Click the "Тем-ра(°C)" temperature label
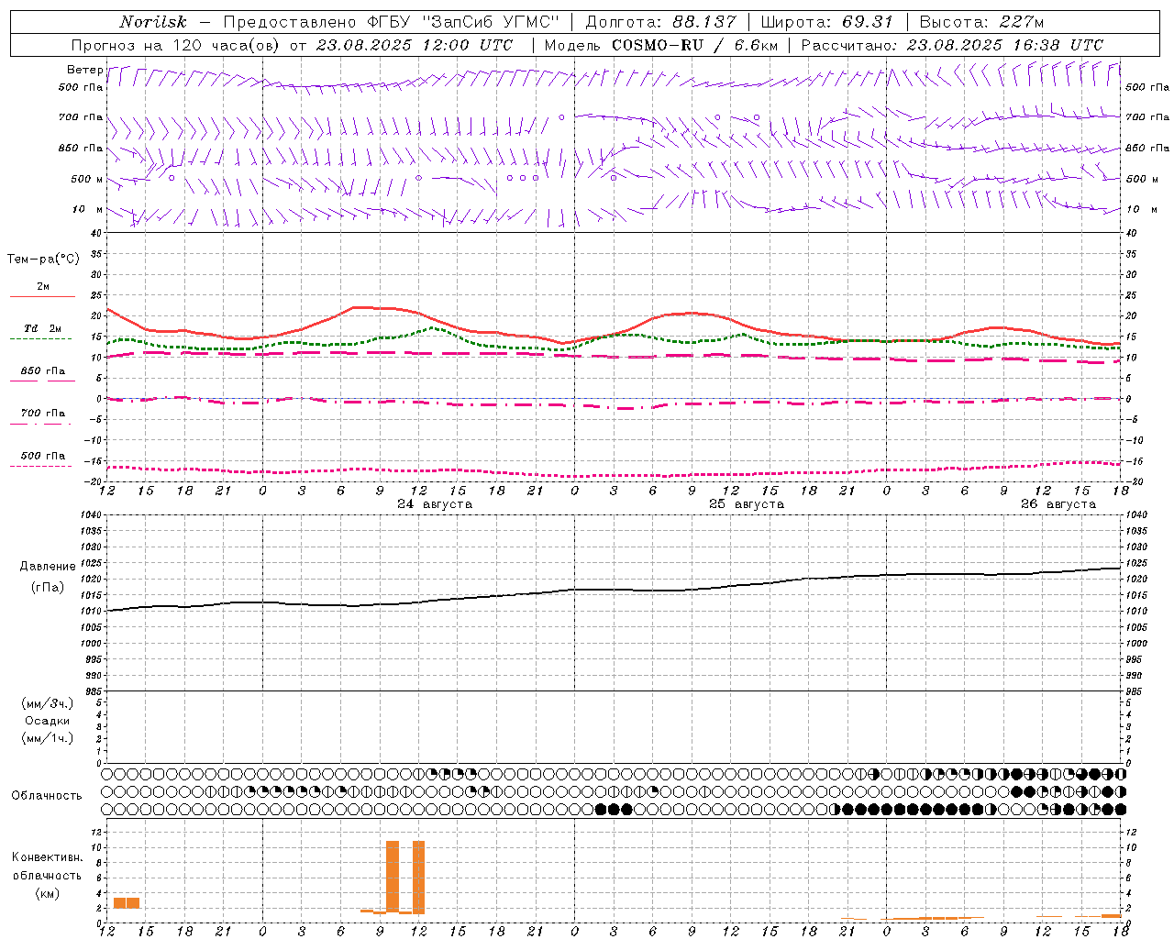Screen dimensions: 1174x939 click(43, 260)
